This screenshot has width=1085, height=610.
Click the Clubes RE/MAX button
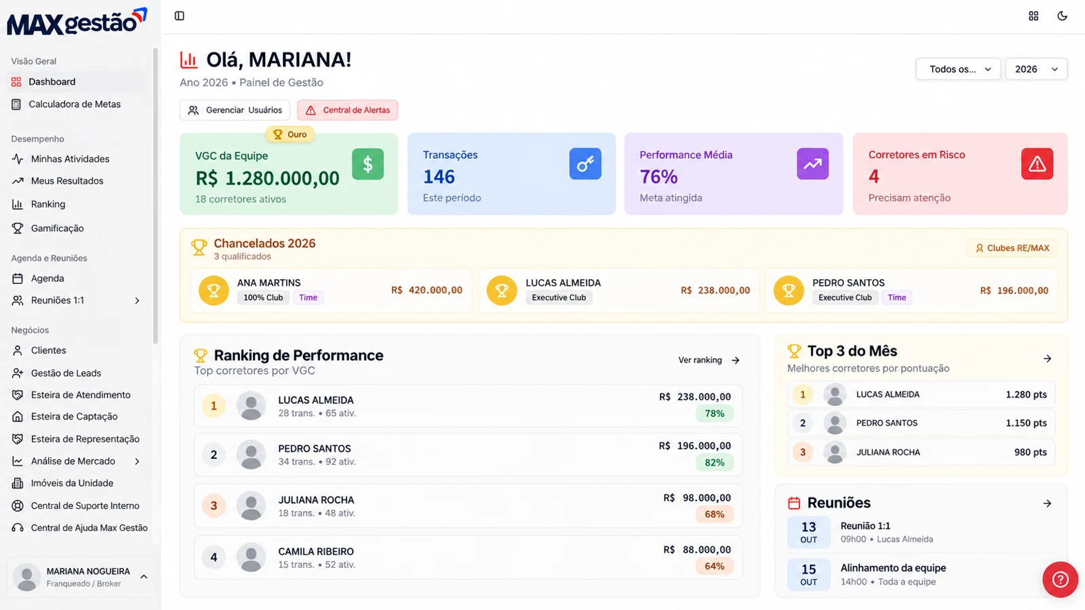[1012, 248]
